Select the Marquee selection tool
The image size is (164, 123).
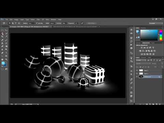click(2, 30)
